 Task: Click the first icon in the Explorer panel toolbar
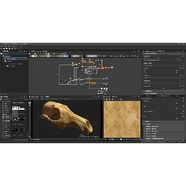tap(1, 53)
